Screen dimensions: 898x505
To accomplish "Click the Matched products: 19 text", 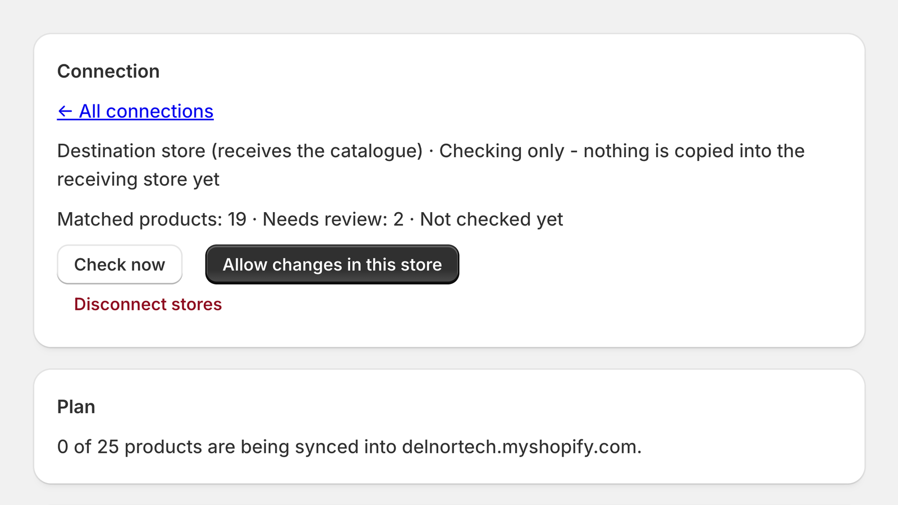I will [x=152, y=219].
